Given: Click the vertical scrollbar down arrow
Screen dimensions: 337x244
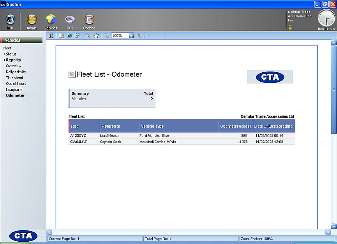Looking at the screenshot, I should (x=333, y=226).
